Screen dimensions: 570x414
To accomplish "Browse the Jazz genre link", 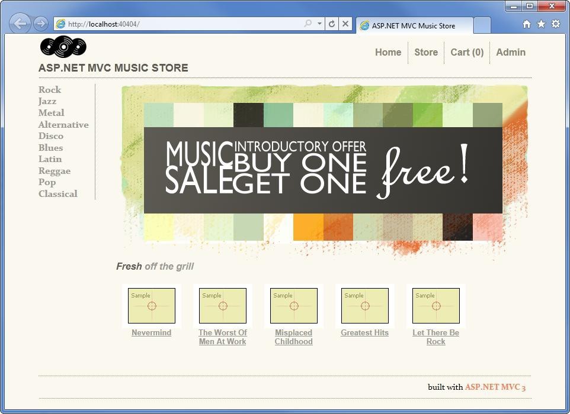I will (47, 101).
